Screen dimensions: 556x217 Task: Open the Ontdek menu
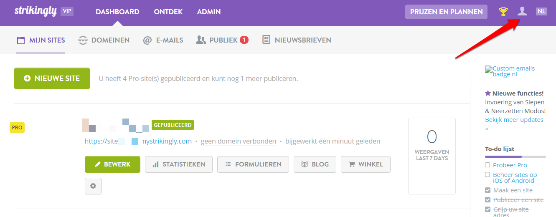click(x=168, y=12)
